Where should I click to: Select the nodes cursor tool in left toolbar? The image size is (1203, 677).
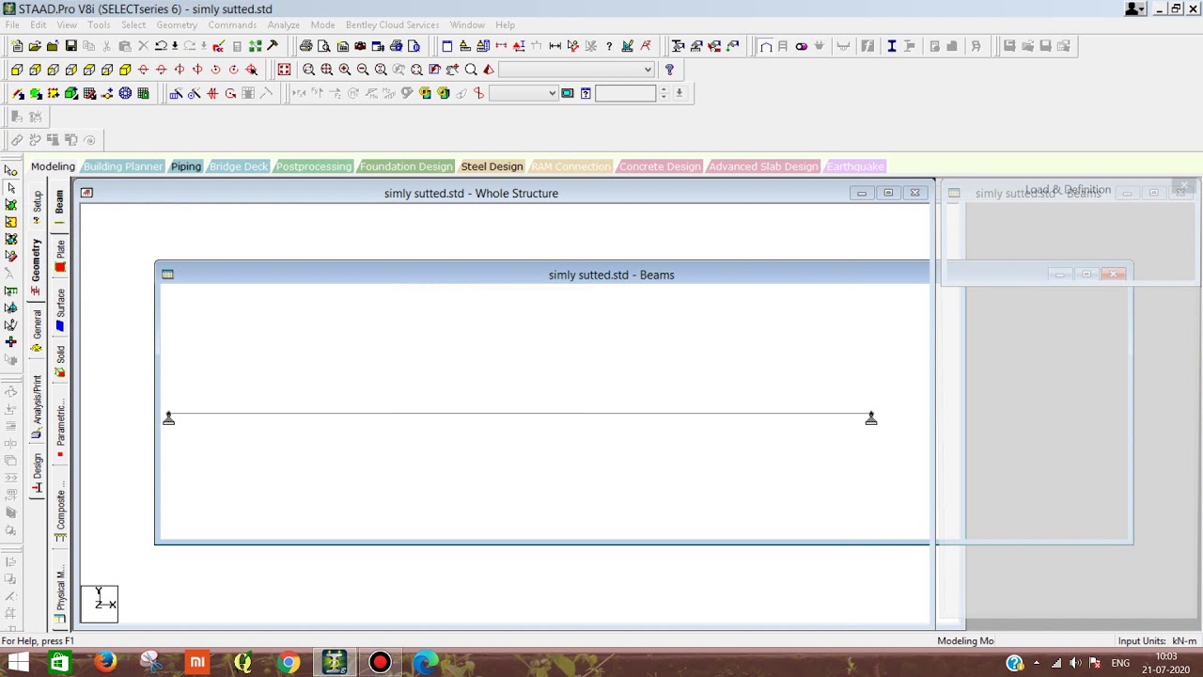(10, 170)
